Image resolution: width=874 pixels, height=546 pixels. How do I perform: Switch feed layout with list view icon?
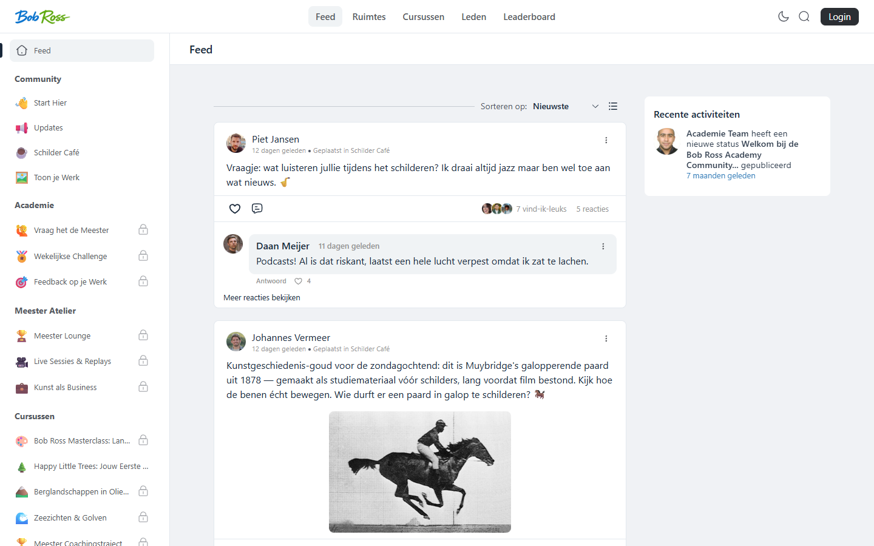click(613, 106)
